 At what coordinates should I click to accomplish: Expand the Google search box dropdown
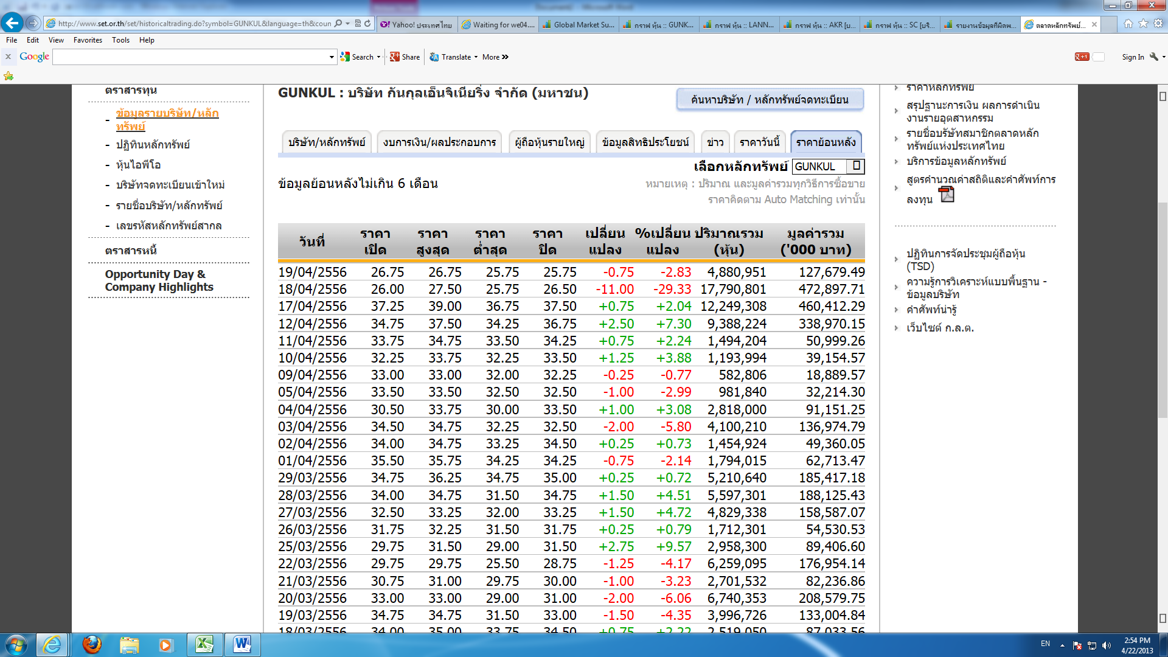[x=332, y=57]
